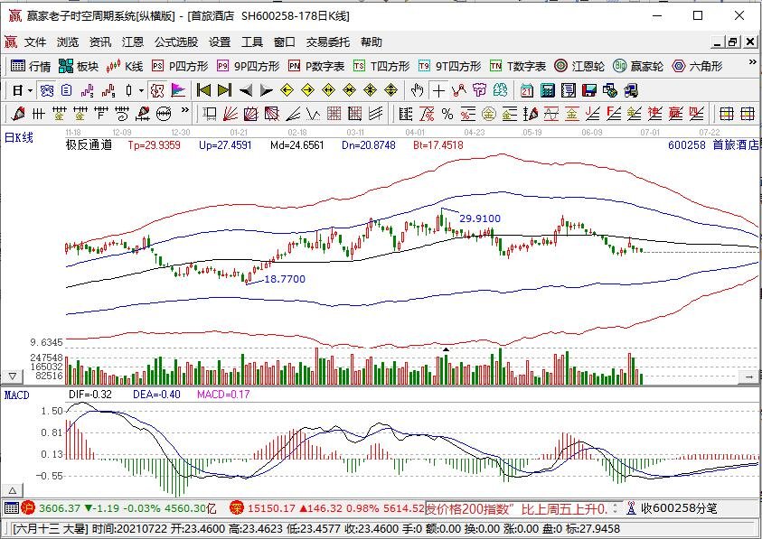
Task: Open the 江恩 menu
Action: coord(133,42)
